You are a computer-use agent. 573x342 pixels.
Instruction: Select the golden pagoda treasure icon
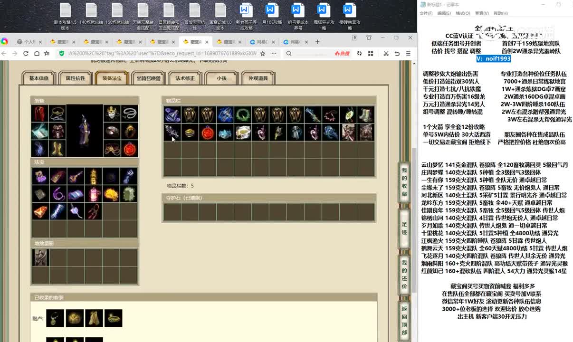93,176
